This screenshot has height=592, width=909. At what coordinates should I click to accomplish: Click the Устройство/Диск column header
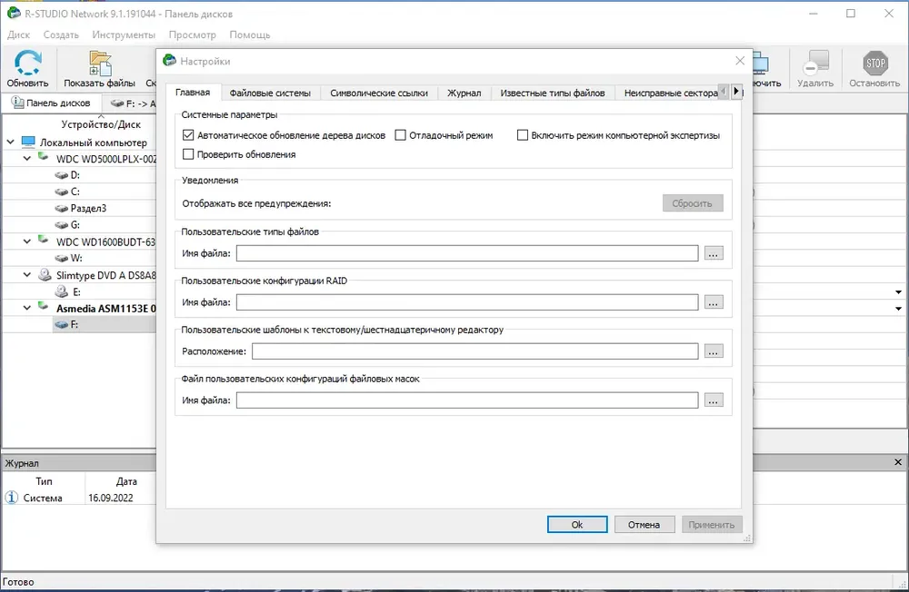pyautogui.click(x=101, y=124)
